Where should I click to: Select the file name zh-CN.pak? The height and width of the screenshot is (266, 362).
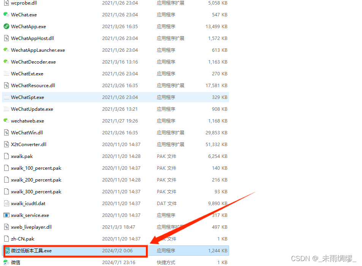23,239
